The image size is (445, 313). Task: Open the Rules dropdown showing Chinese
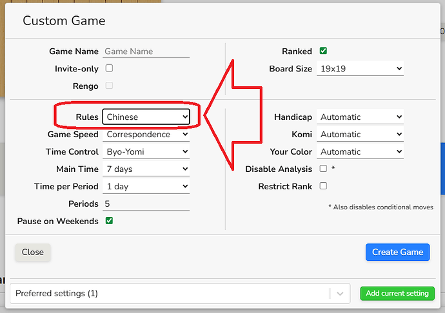146,117
